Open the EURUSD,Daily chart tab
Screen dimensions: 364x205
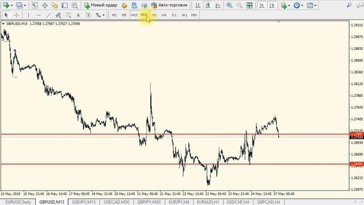[18, 202]
